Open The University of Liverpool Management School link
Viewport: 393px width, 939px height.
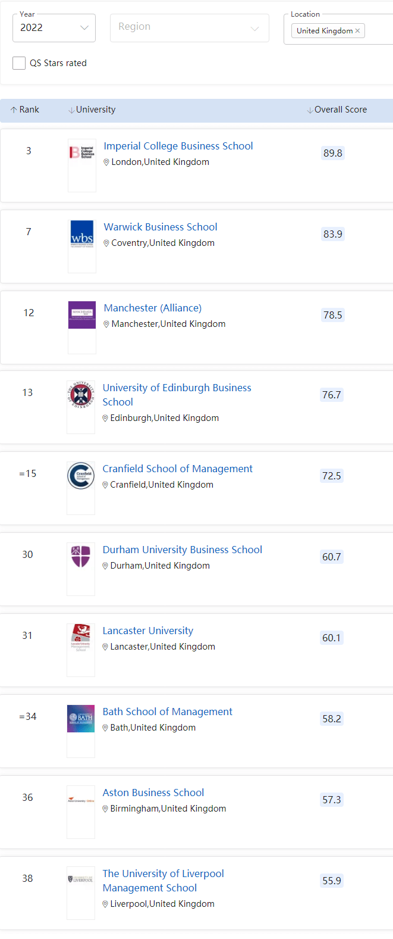coord(163,881)
